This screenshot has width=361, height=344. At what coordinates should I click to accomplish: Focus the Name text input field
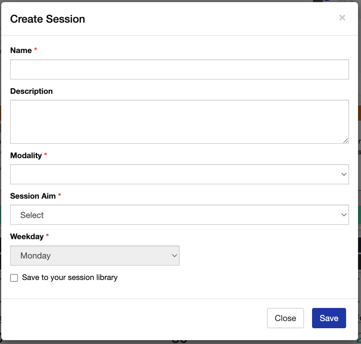(179, 69)
